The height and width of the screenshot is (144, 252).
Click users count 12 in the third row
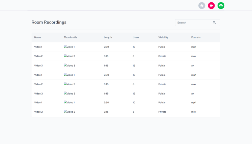coord(134,66)
